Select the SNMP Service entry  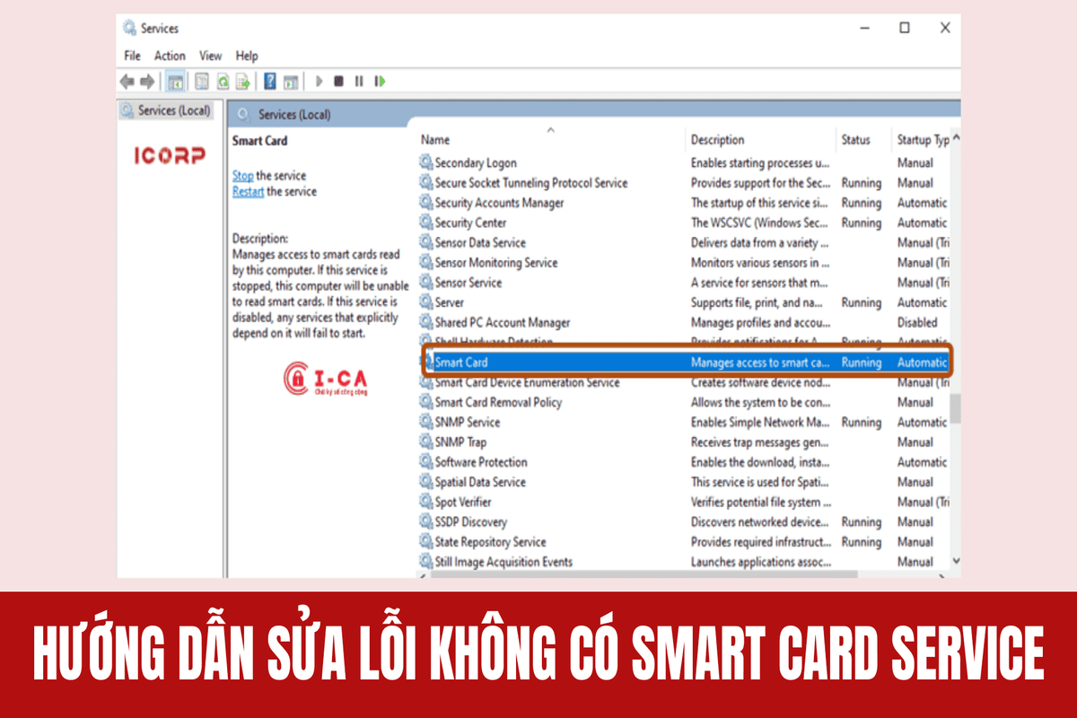[x=467, y=422]
